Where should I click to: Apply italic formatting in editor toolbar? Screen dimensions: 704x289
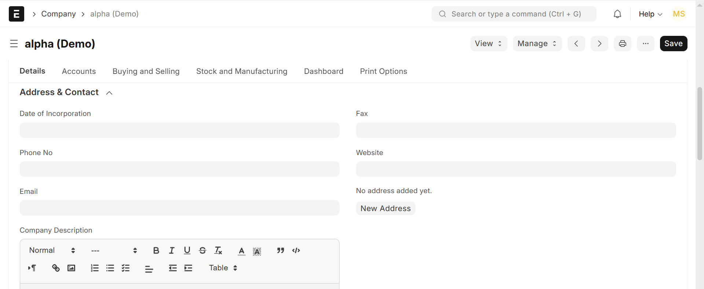[x=172, y=251]
